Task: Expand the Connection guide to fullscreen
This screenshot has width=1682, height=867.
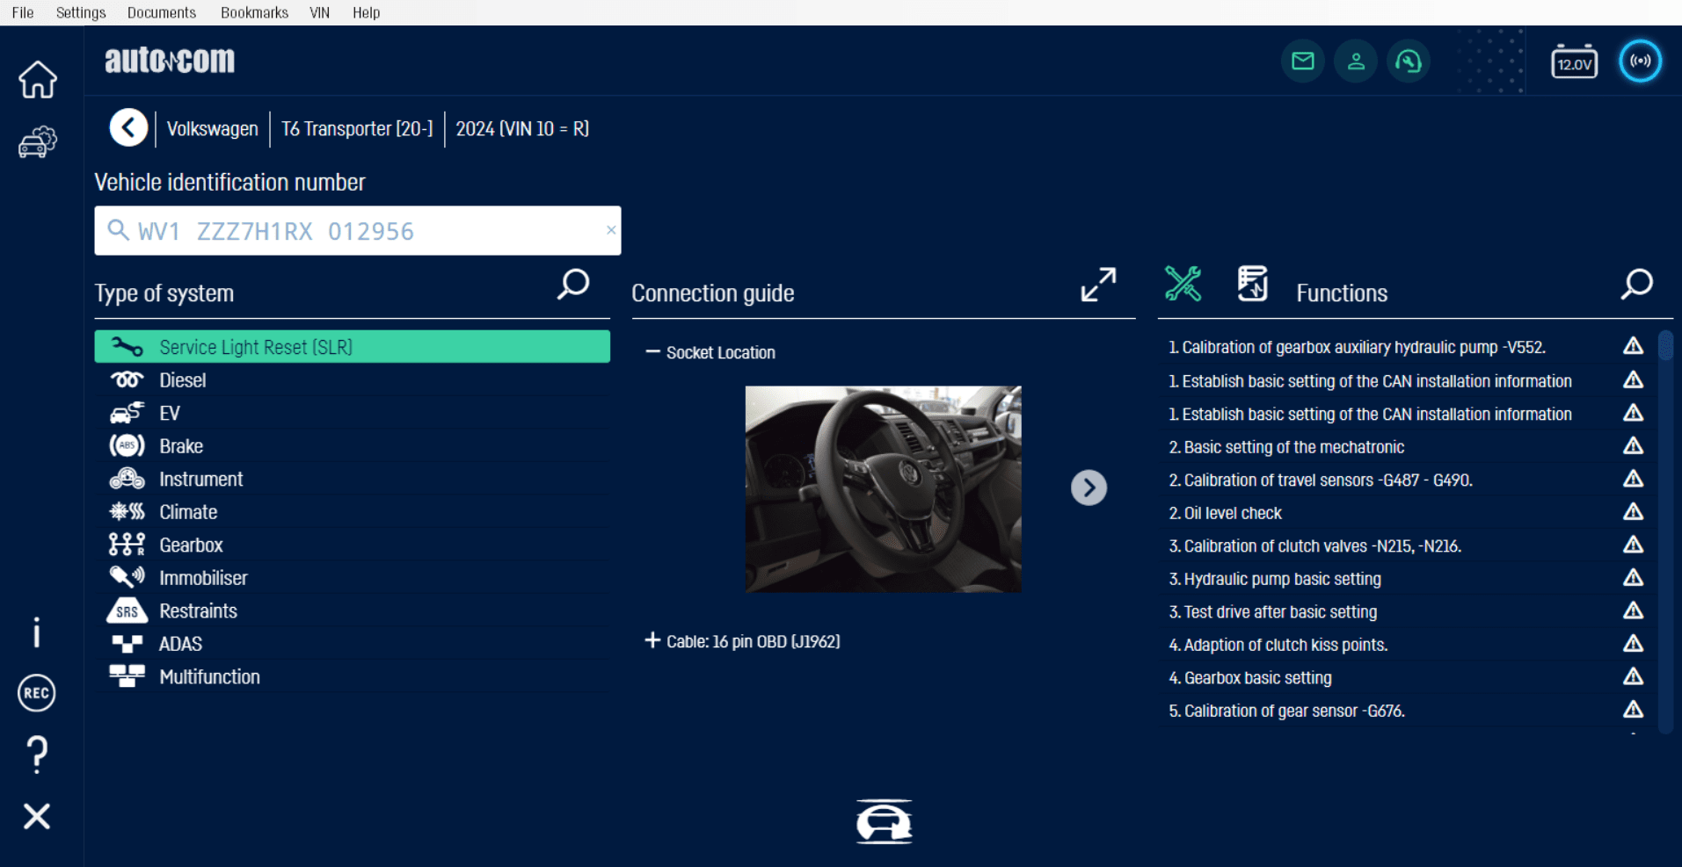Action: click(x=1098, y=285)
